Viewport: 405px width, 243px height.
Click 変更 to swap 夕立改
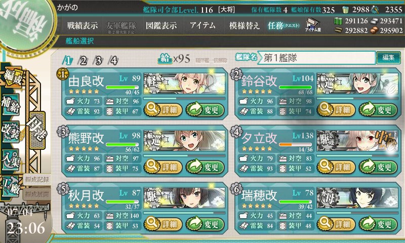point(378,167)
